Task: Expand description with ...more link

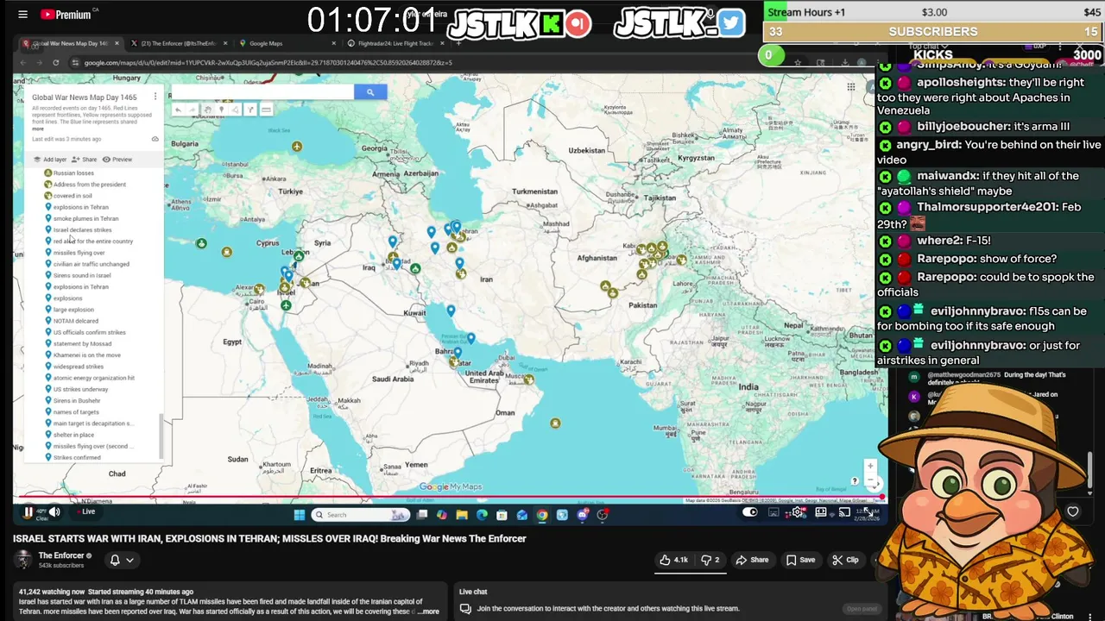Action: point(429,612)
